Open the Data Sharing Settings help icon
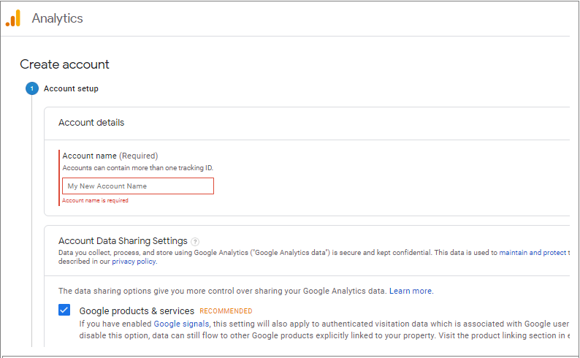 point(195,242)
